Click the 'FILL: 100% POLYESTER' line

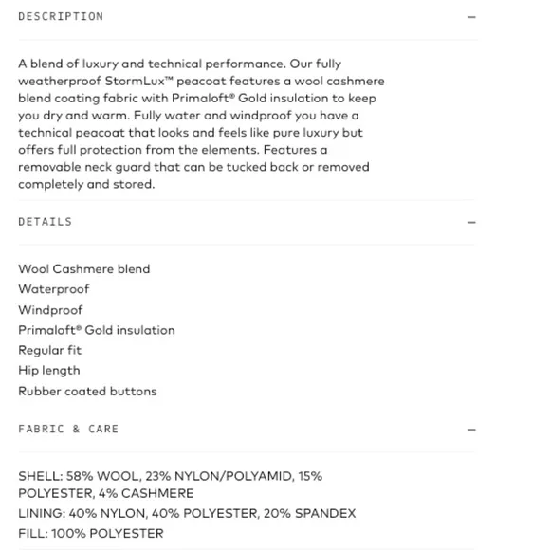(91, 534)
